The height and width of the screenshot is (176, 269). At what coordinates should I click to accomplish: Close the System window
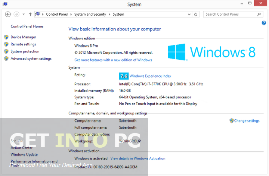(261, 3)
